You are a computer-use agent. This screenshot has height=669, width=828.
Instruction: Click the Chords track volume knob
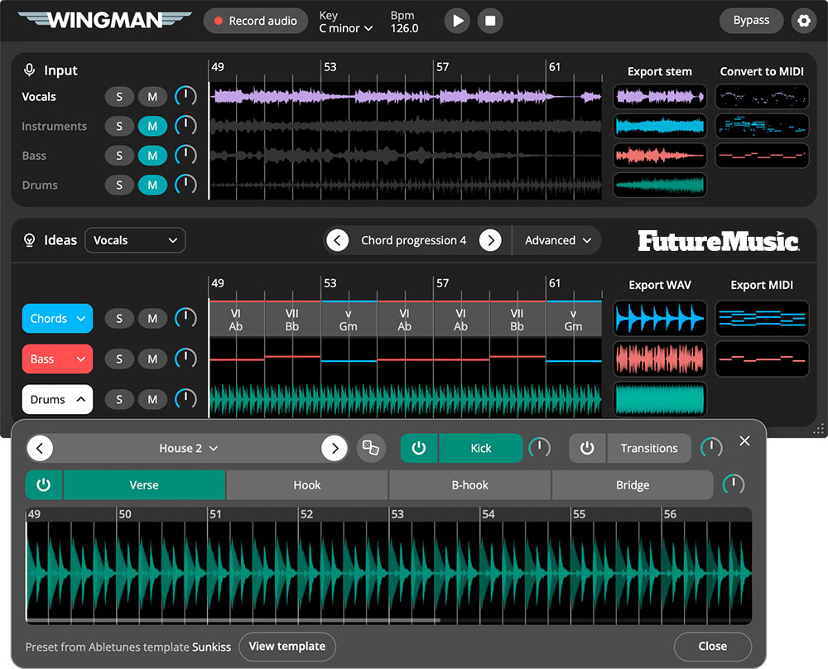[185, 318]
